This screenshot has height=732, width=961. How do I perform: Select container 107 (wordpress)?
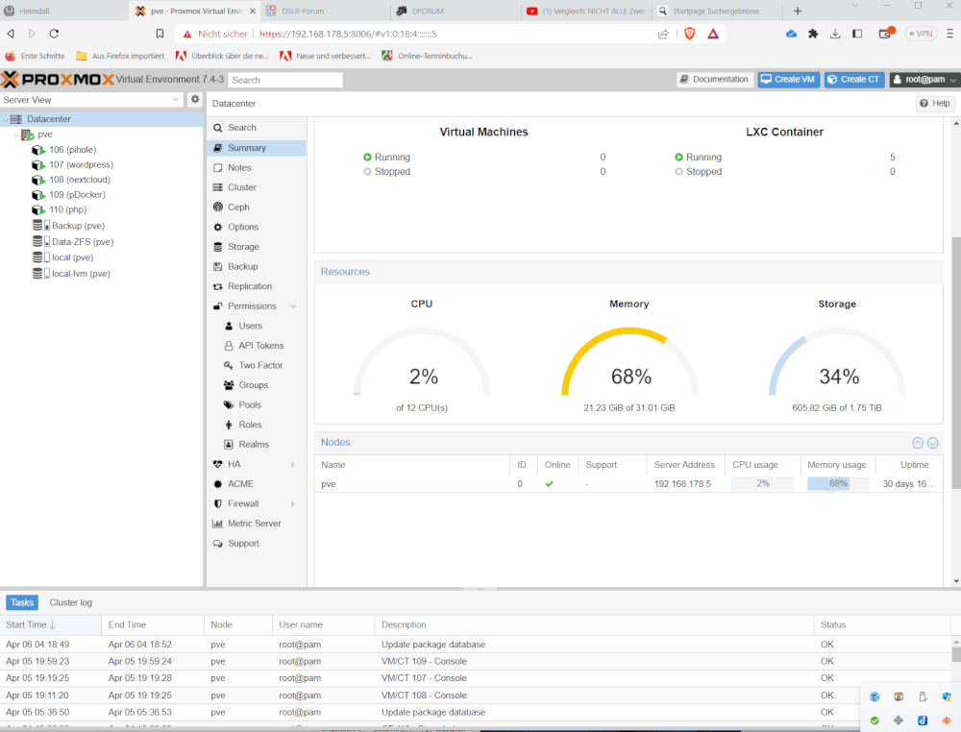[81, 165]
